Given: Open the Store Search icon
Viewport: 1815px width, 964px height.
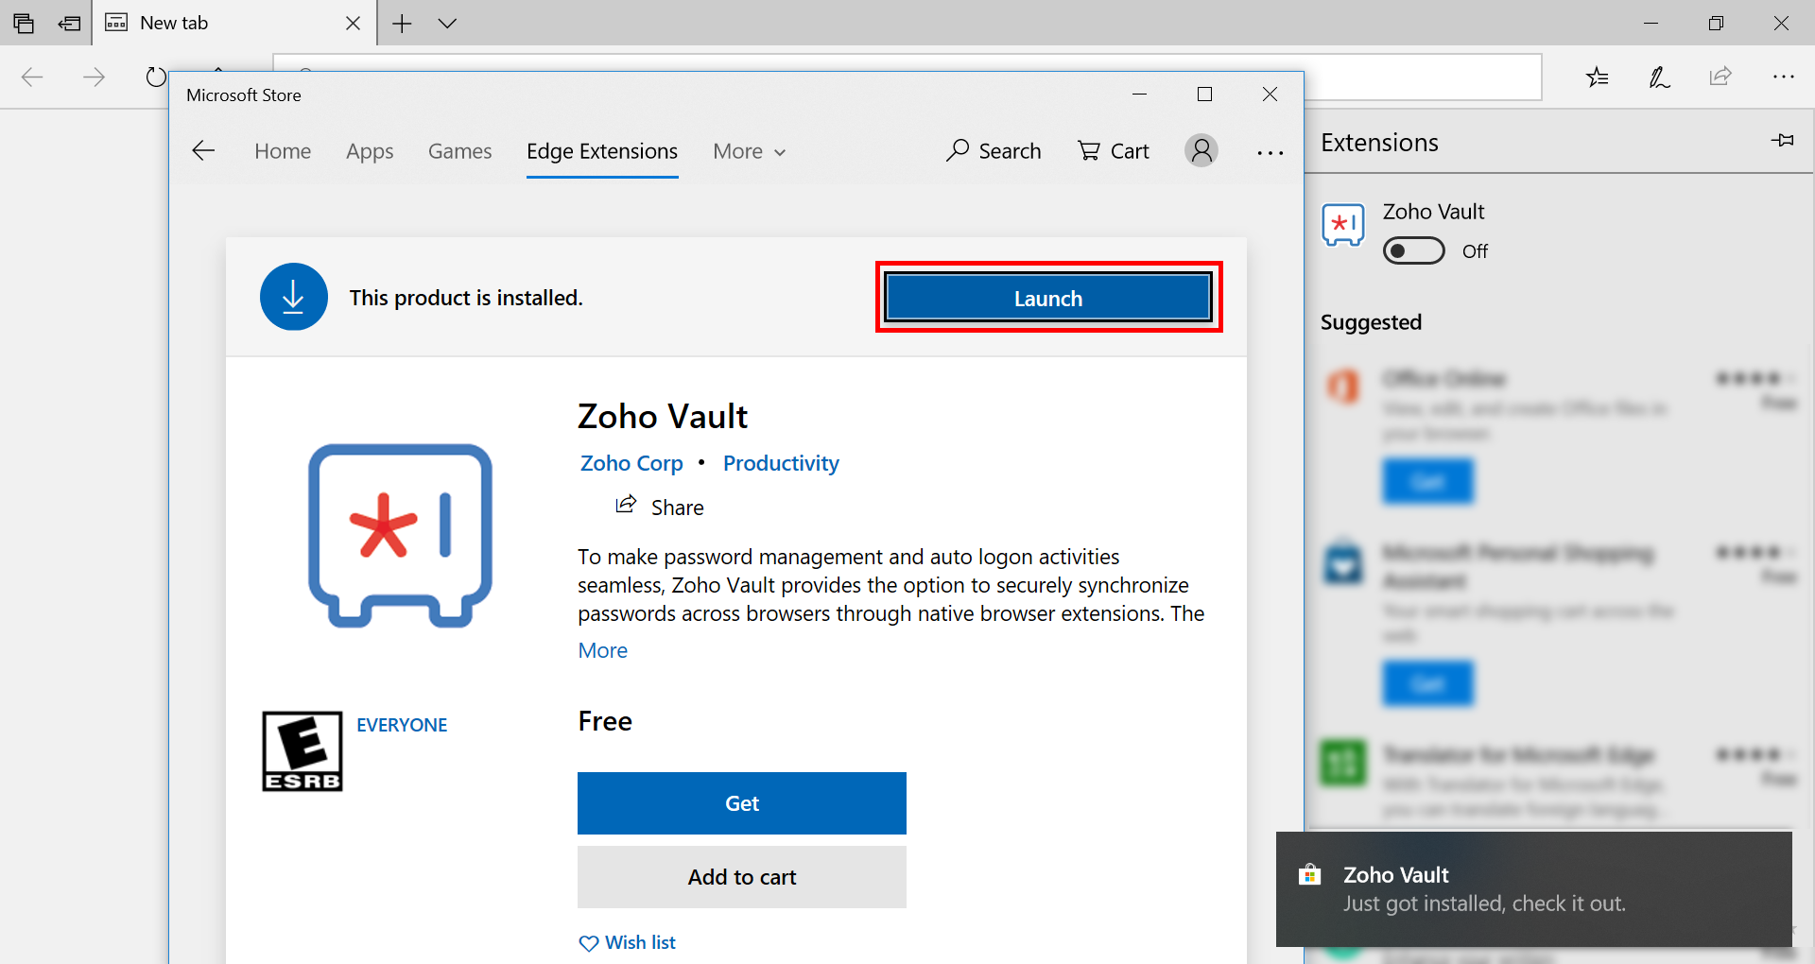Looking at the screenshot, I should [993, 151].
